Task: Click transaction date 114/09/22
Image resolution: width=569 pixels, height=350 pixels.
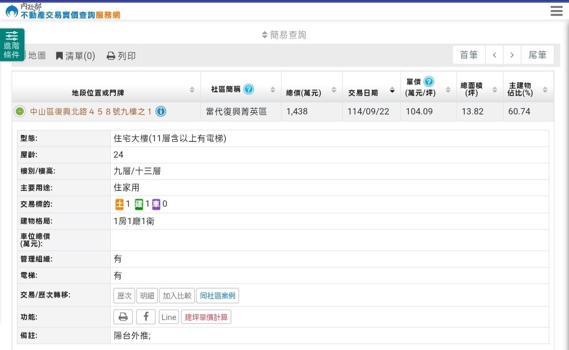Action: tap(368, 111)
